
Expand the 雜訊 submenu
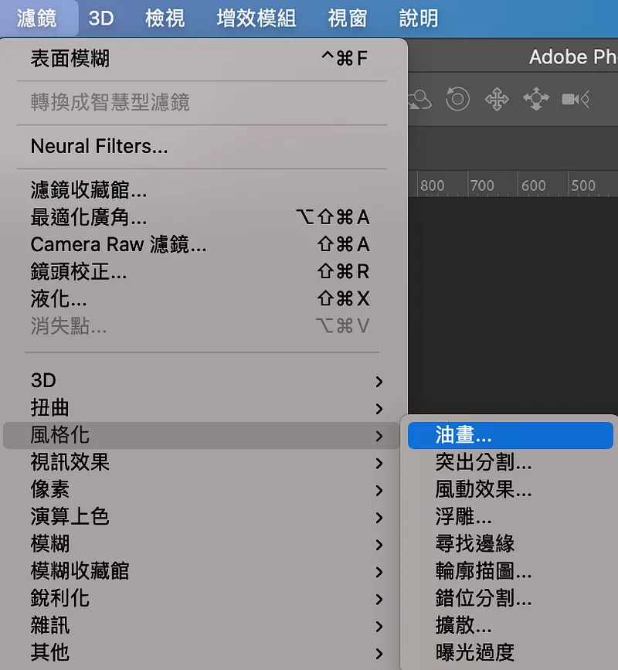coord(202,626)
